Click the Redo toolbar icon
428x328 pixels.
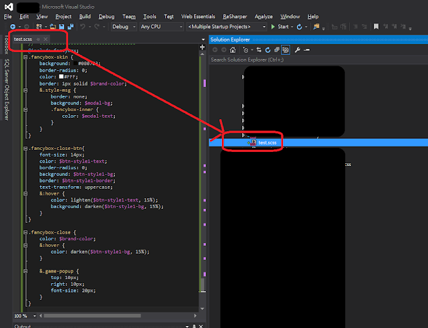(x=96, y=27)
